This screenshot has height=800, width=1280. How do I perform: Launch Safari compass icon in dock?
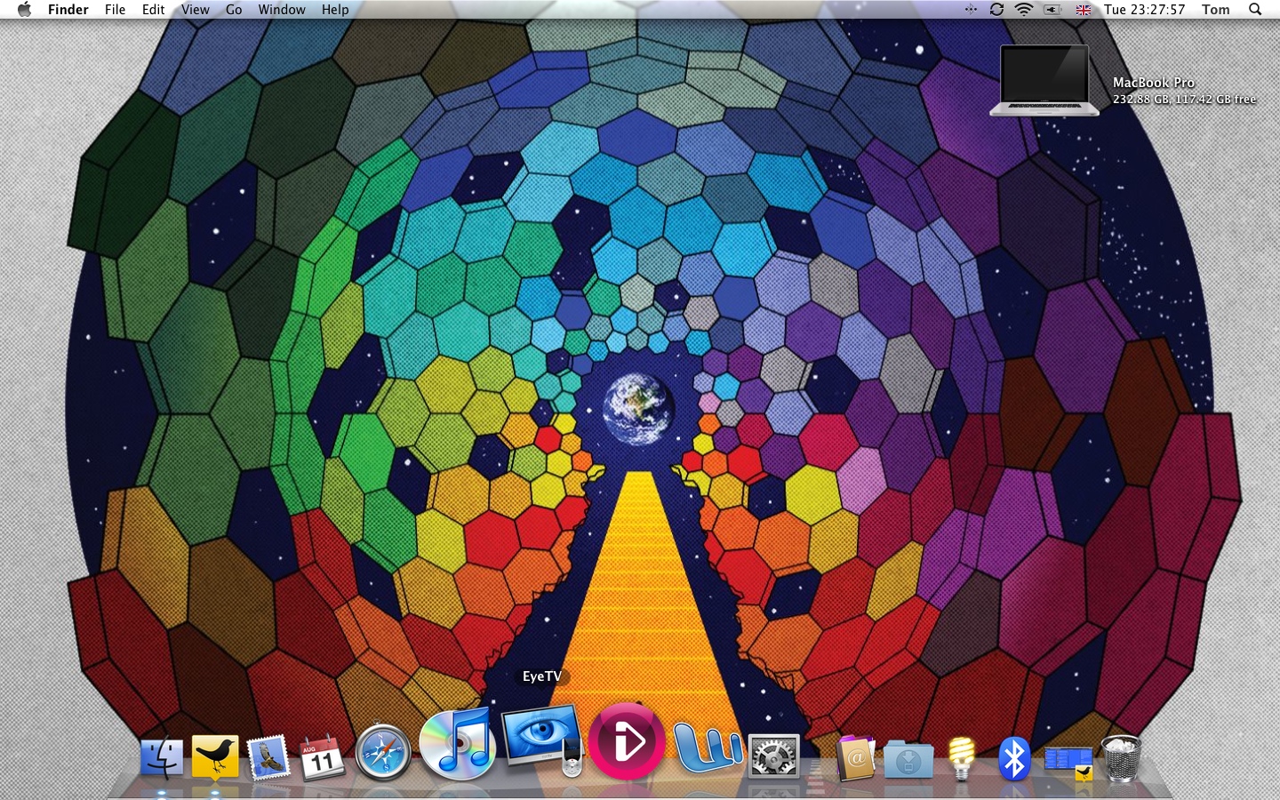pos(383,753)
